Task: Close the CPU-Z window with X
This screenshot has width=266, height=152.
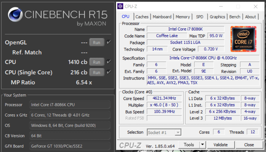Action: 255,7
